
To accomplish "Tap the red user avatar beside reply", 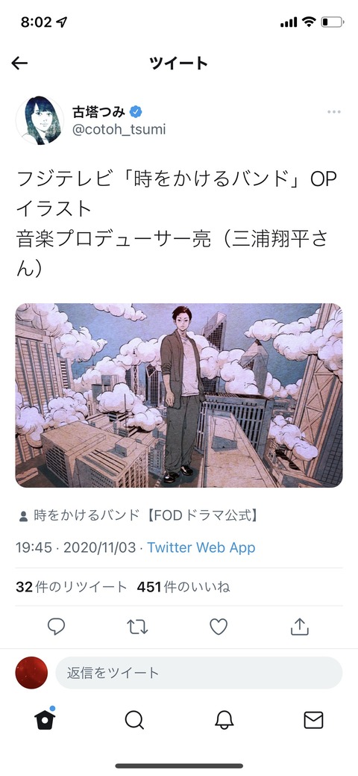I will click(31, 673).
